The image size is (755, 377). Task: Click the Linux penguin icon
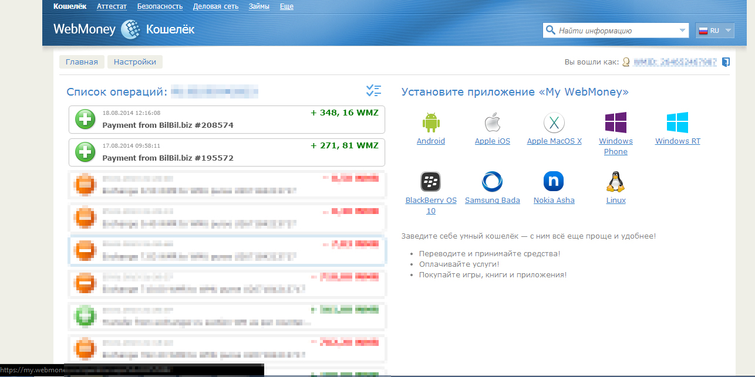(615, 182)
